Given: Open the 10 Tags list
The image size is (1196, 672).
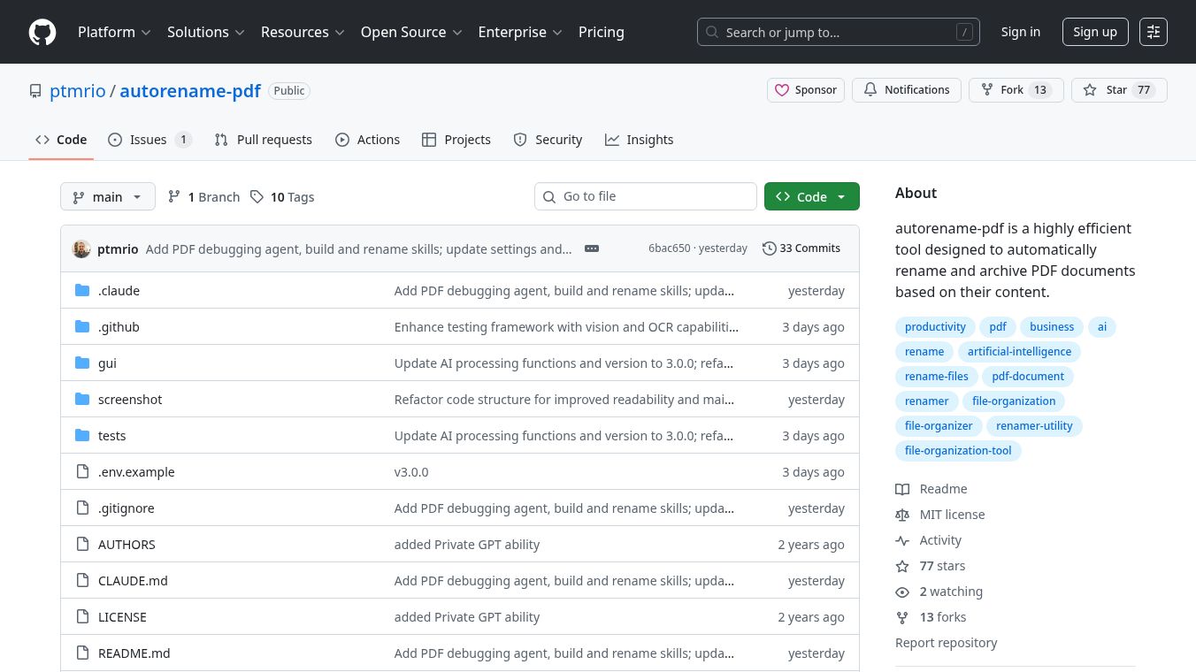Looking at the screenshot, I should click(282, 197).
